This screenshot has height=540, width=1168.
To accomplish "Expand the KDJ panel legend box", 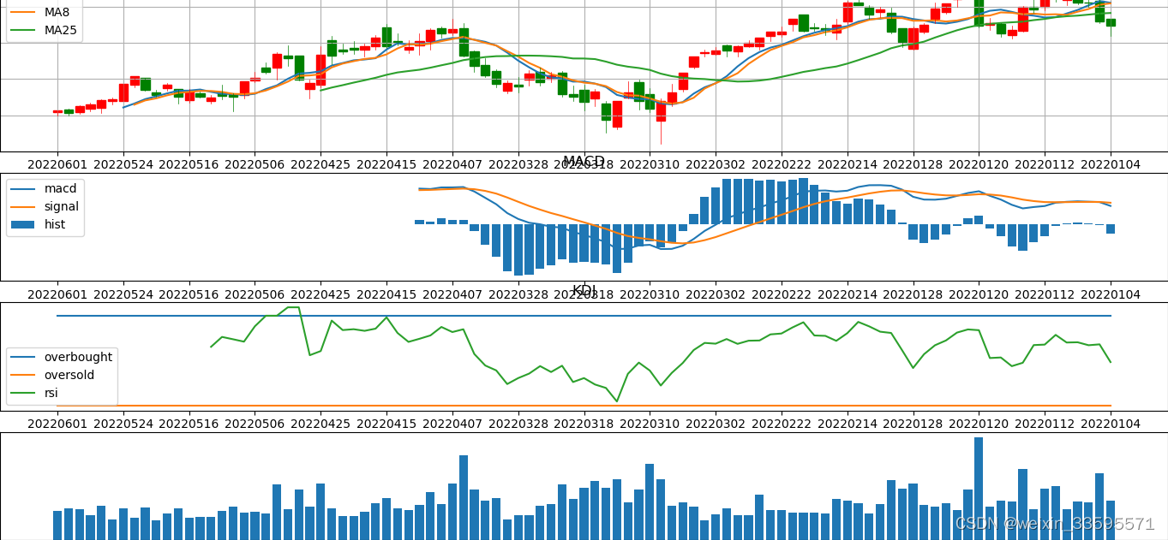I will (x=60, y=375).
